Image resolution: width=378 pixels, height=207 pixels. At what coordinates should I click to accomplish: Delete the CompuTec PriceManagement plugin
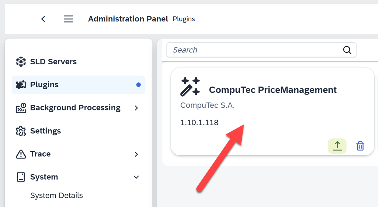coord(360,146)
